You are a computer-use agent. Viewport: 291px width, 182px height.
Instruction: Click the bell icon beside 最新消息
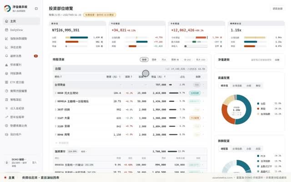point(6,56)
